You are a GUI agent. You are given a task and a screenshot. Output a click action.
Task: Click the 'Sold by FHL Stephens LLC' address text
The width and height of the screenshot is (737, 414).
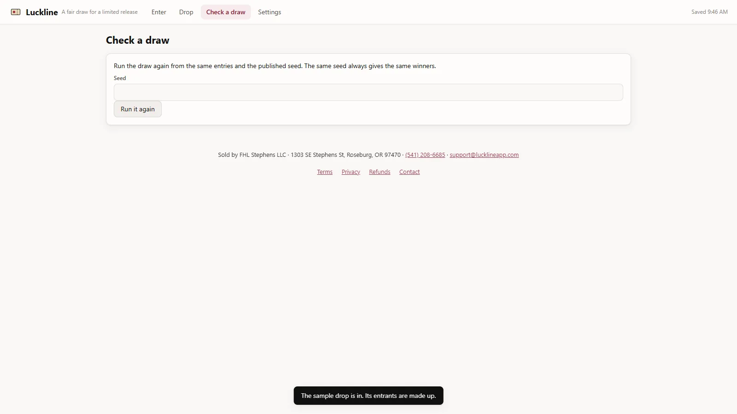pyautogui.click(x=309, y=155)
